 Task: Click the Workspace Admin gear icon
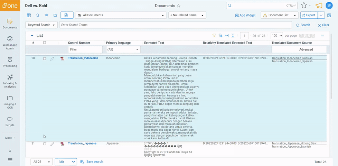click(10, 39)
